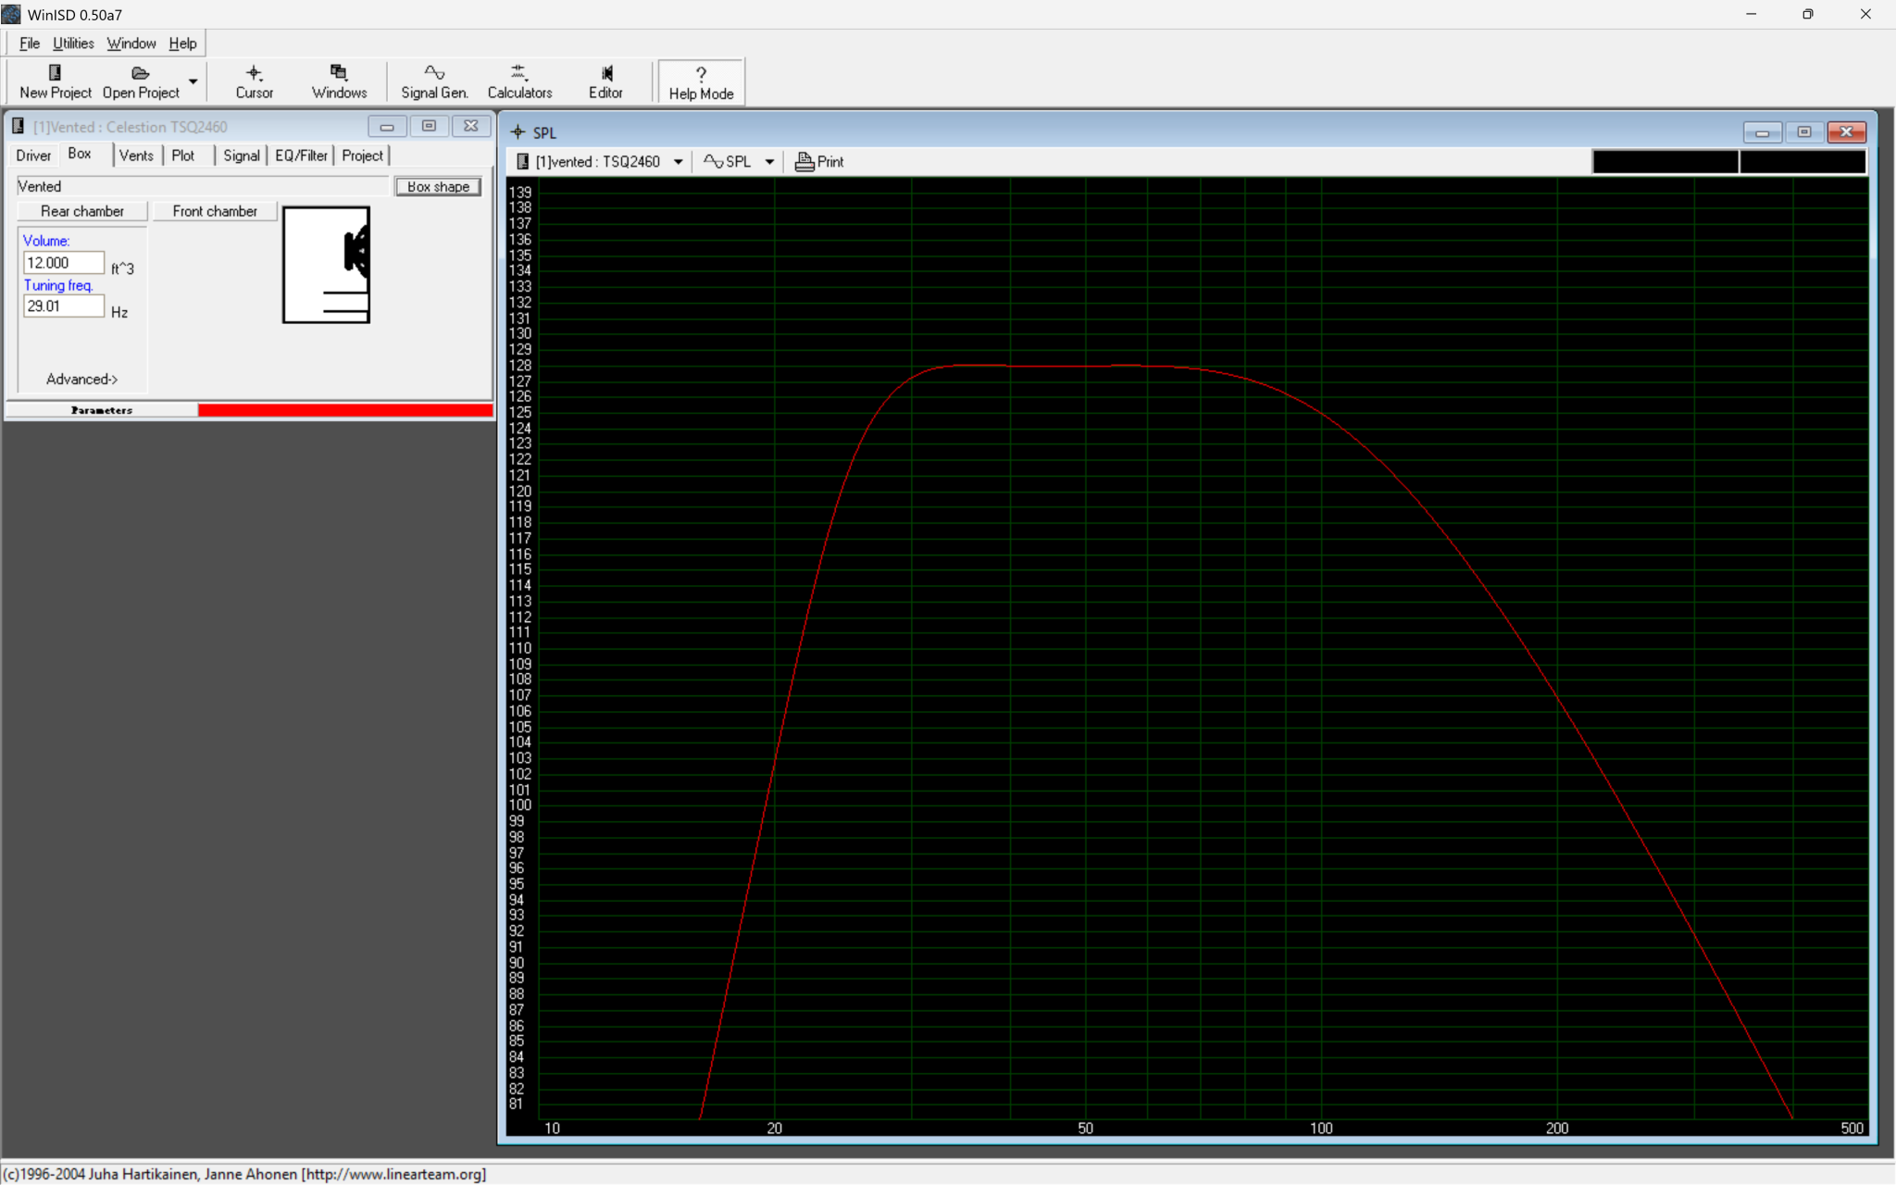Open the Calculators tool
This screenshot has height=1185, width=1896.
point(519,81)
